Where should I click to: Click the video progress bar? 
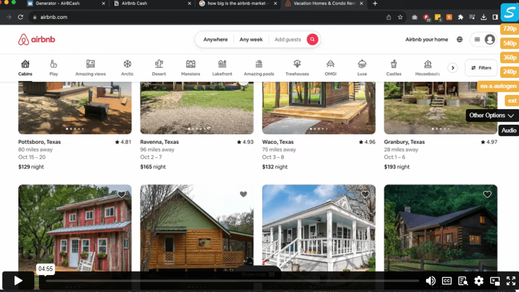pos(232,281)
